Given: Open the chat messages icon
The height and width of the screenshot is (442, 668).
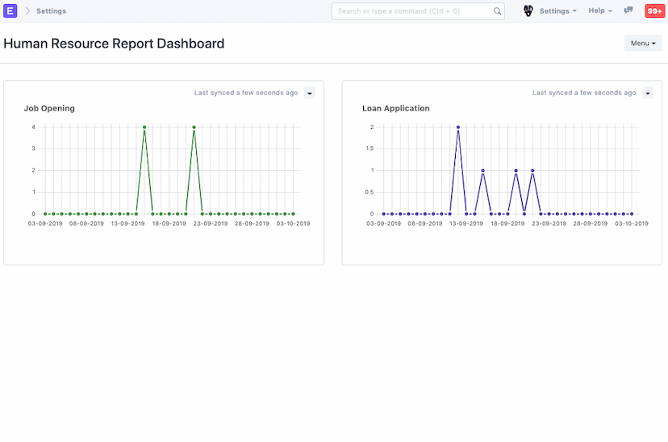Looking at the screenshot, I should click(x=628, y=10).
